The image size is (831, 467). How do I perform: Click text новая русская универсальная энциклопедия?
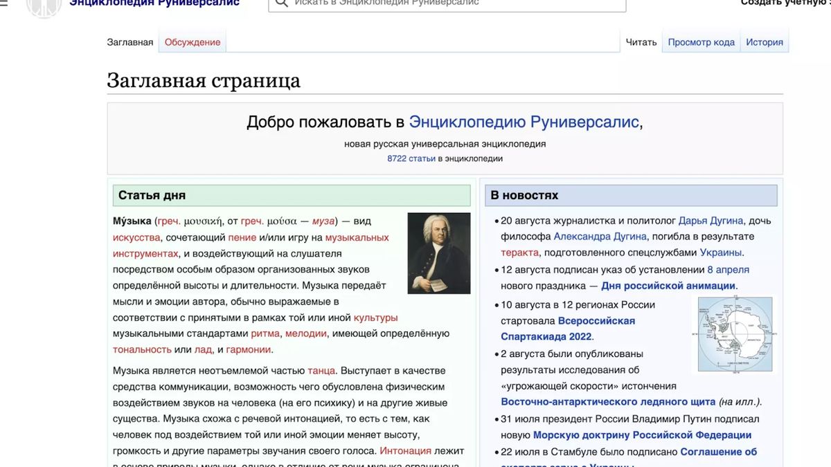tap(445, 144)
